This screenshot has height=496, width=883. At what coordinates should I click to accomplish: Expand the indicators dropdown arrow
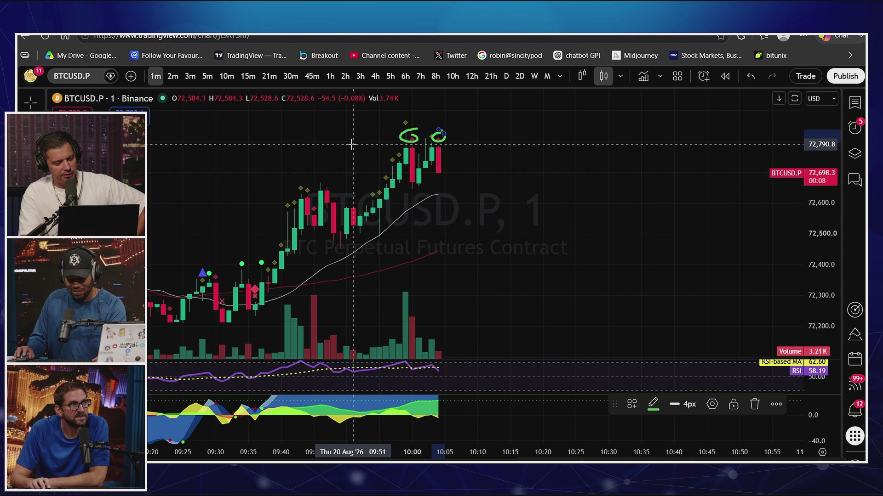(660, 76)
